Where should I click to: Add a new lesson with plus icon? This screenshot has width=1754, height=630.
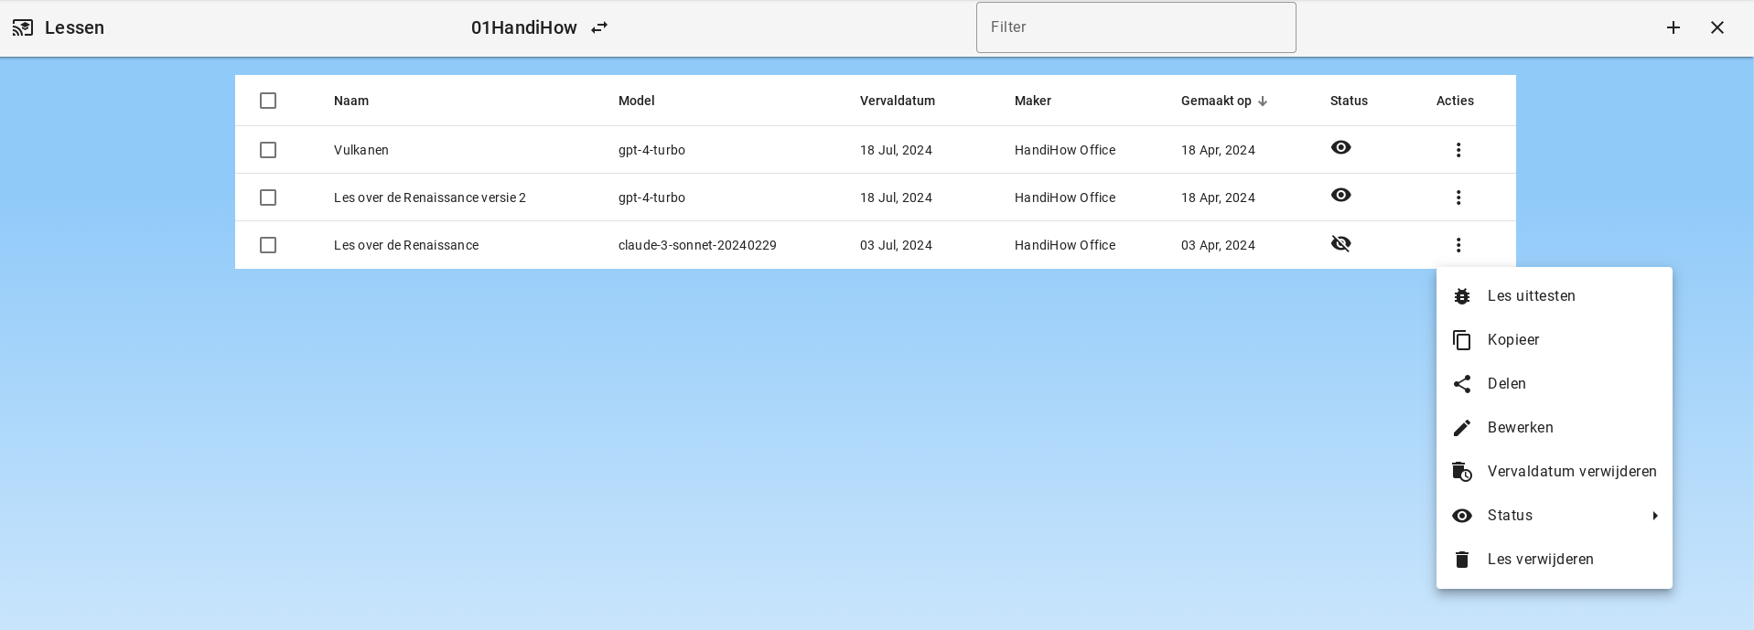pyautogui.click(x=1673, y=27)
